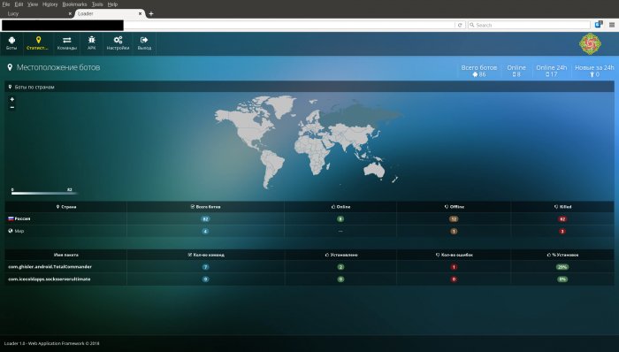Screen dimensions: 619x352
Task: Click the Russian flag icon in Россия row
Action: pyautogui.click(x=11, y=218)
